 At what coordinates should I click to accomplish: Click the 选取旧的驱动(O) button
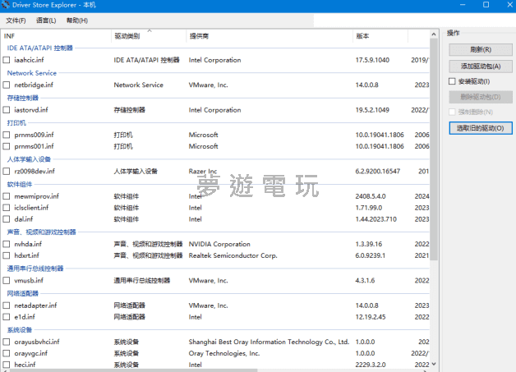click(x=480, y=128)
